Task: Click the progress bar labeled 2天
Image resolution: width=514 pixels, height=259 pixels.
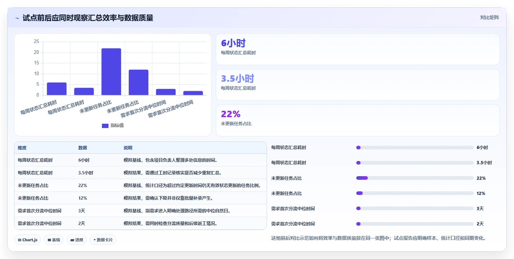Action: coord(415,224)
